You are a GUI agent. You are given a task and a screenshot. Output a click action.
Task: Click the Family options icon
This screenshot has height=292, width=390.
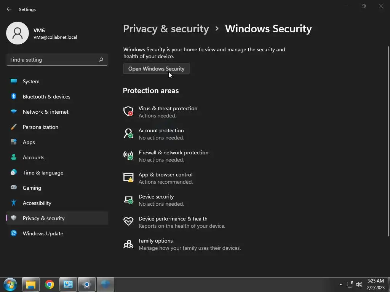[128, 244]
